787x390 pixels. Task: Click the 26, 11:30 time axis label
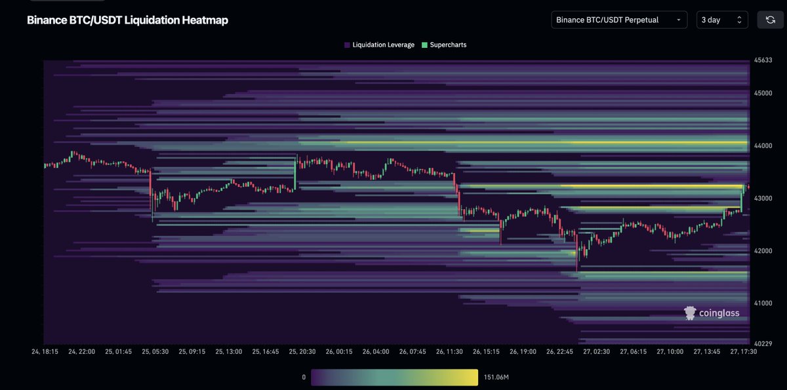450,351
